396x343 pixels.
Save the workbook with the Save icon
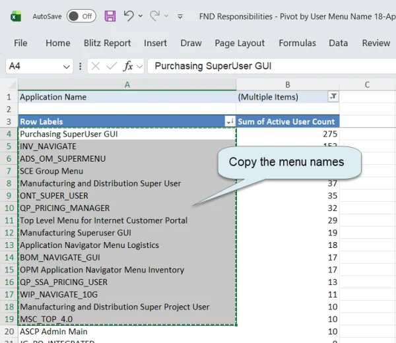(x=110, y=16)
